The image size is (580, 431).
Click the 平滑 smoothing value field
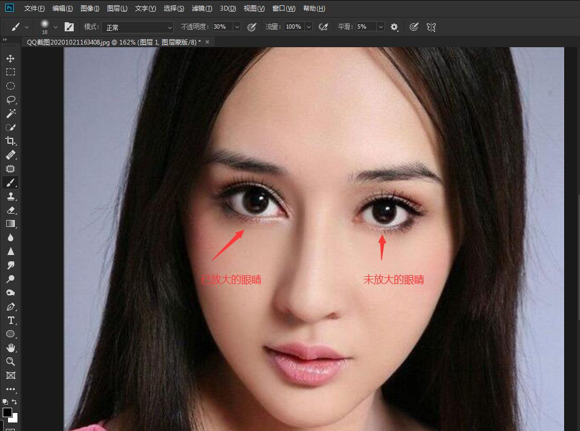point(365,27)
